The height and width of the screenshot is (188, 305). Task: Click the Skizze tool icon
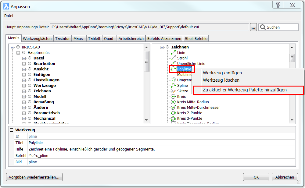173,91
